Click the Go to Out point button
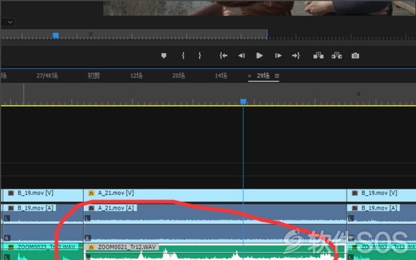 pos(296,55)
